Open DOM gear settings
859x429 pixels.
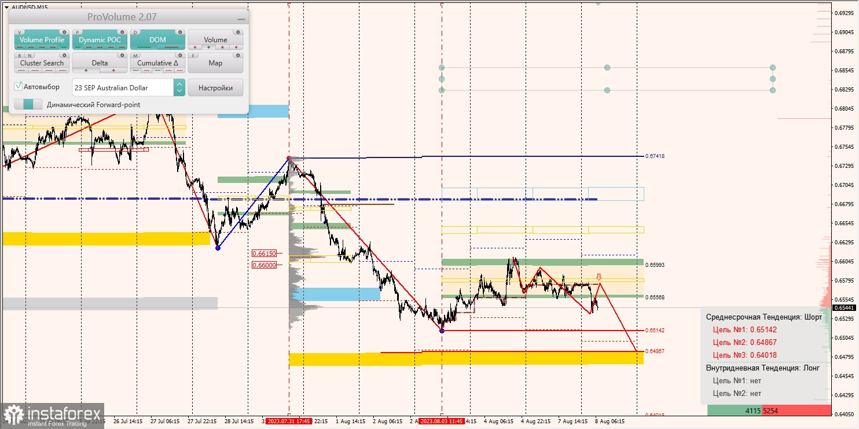tap(180, 32)
